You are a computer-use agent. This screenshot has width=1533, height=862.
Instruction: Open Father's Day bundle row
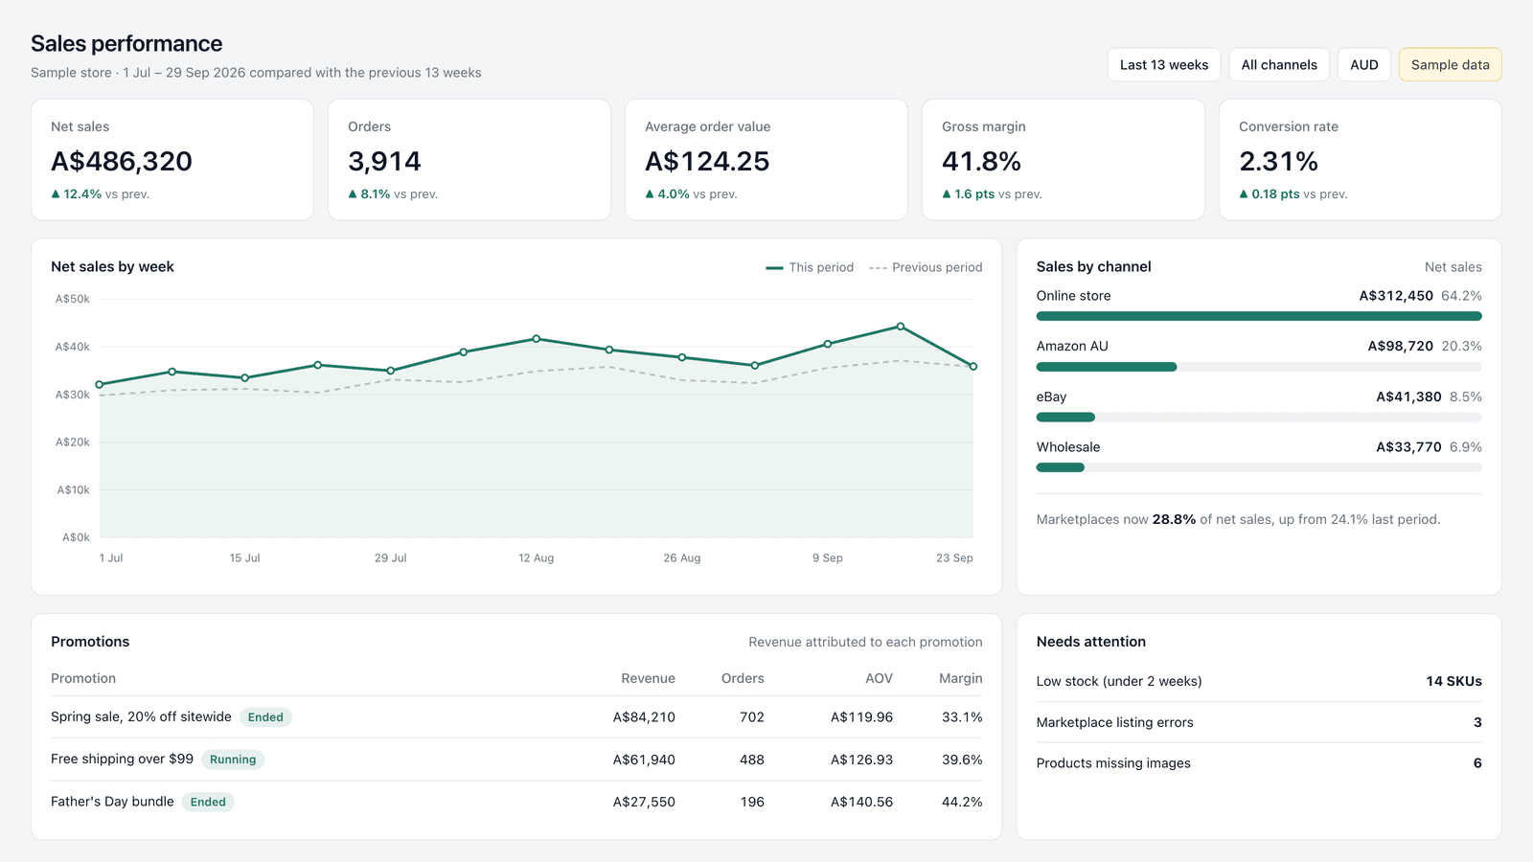(516, 802)
